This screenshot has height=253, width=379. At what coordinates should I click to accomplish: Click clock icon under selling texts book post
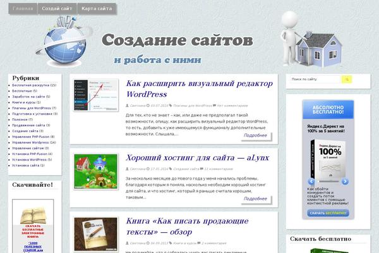pos(148,243)
